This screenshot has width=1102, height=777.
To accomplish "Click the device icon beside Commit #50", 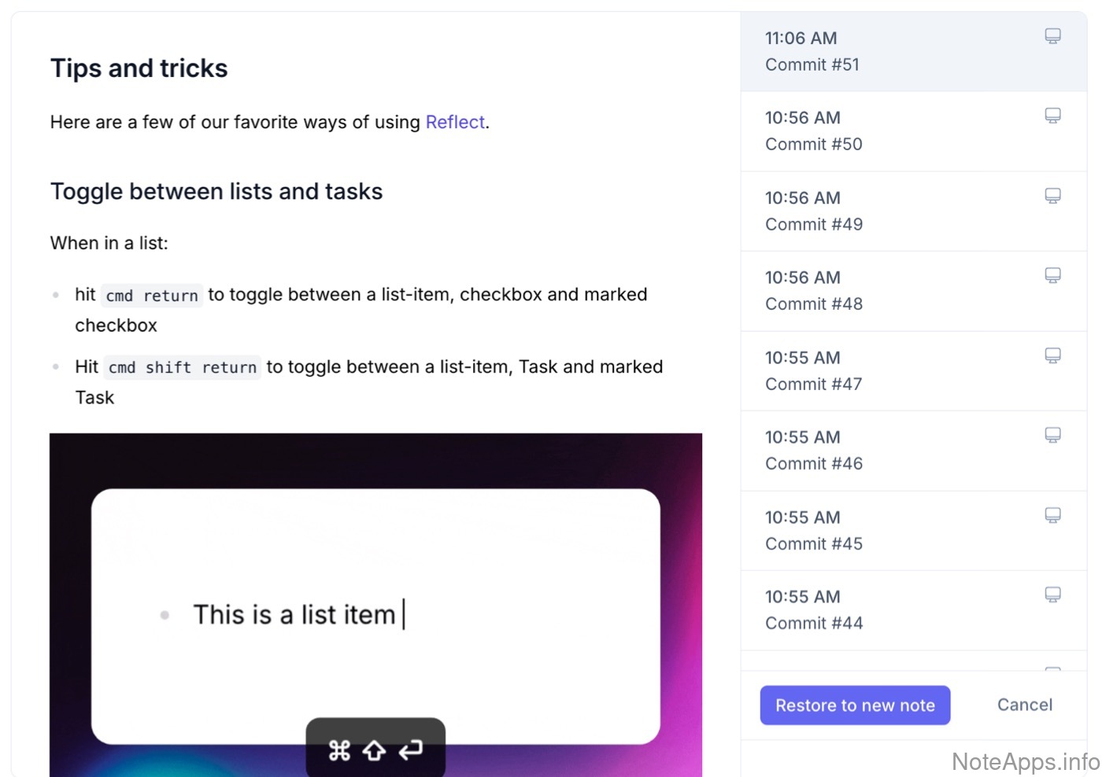I will pos(1052,116).
